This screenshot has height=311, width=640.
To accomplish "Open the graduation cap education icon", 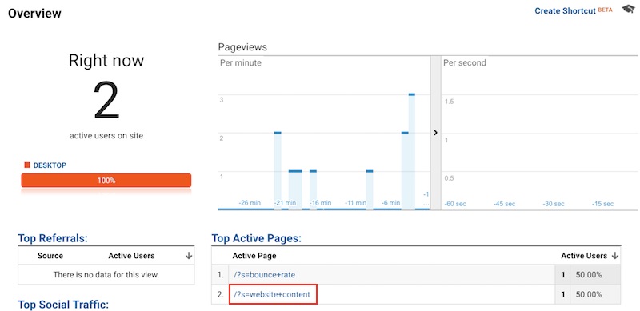I will (x=628, y=9).
